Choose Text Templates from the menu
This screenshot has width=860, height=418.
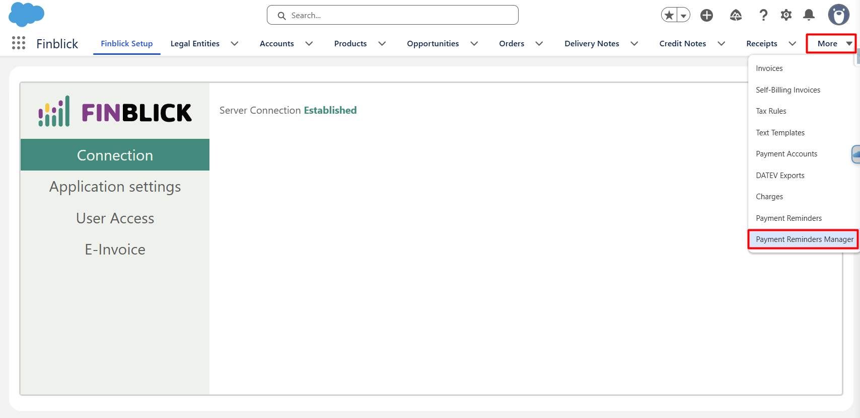(x=804, y=133)
